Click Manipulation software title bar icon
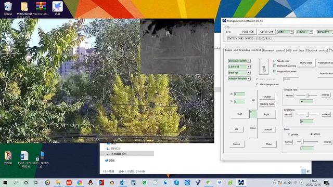 click(224, 21)
